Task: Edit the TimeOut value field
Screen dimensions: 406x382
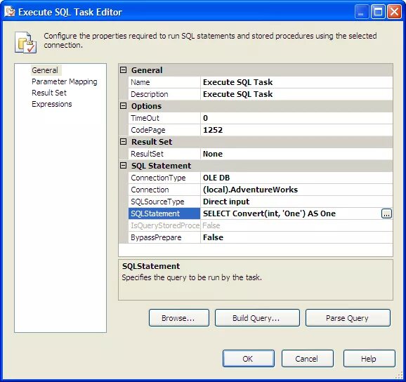Action: pos(296,118)
